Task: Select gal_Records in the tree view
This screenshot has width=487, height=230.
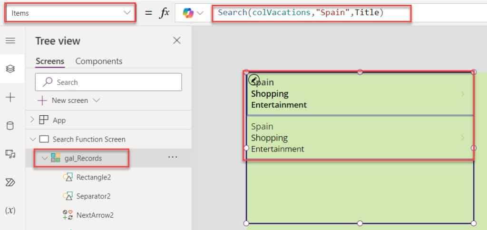Action: pyautogui.click(x=83, y=158)
